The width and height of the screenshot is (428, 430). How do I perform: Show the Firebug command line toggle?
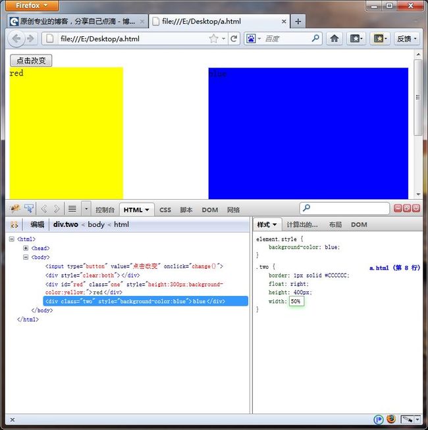pos(72,209)
